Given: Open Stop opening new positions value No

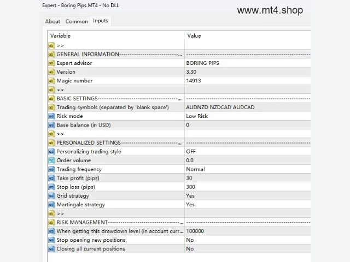Looking at the screenshot, I should coord(190,240).
